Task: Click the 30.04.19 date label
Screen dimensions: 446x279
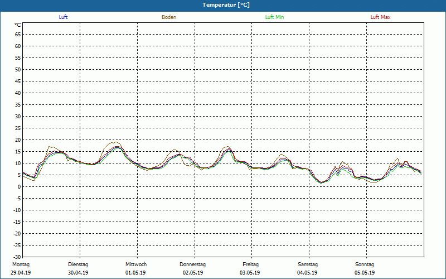Action: [x=78, y=273]
